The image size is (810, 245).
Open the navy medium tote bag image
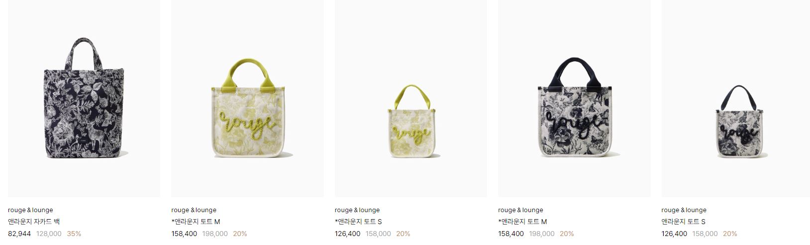[574, 98]
